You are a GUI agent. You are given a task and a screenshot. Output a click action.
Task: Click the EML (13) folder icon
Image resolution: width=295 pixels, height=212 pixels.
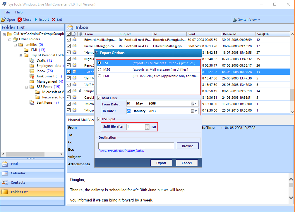pos(26,50)
